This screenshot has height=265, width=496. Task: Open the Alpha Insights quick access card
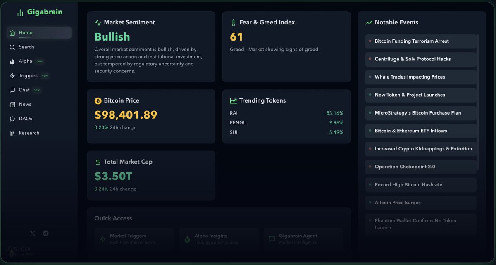(219, 239)
